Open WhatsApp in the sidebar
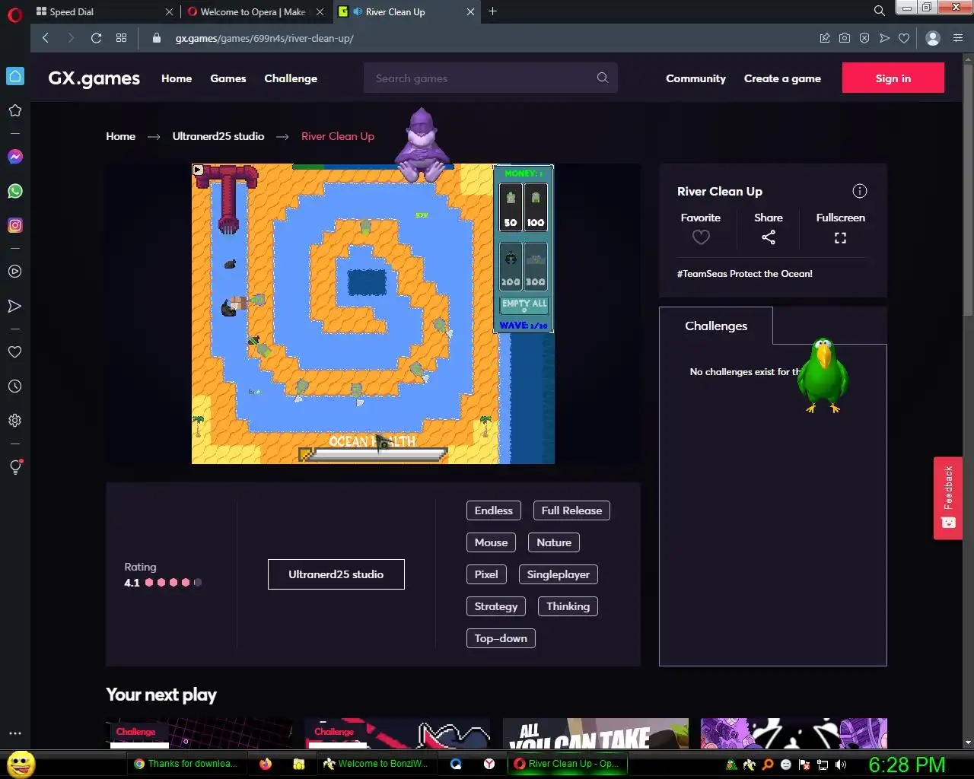Image resolution: width=974 pixels, height=779 pixels. coord(15,191)
